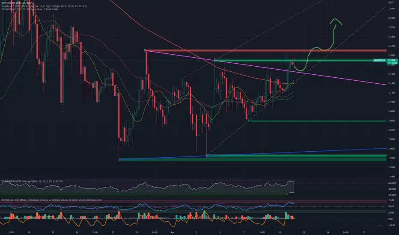The width and height of the screenshot is (399, 235).
Task: Click the 75.00 volume pane axis label
Action: pos(391,200)
